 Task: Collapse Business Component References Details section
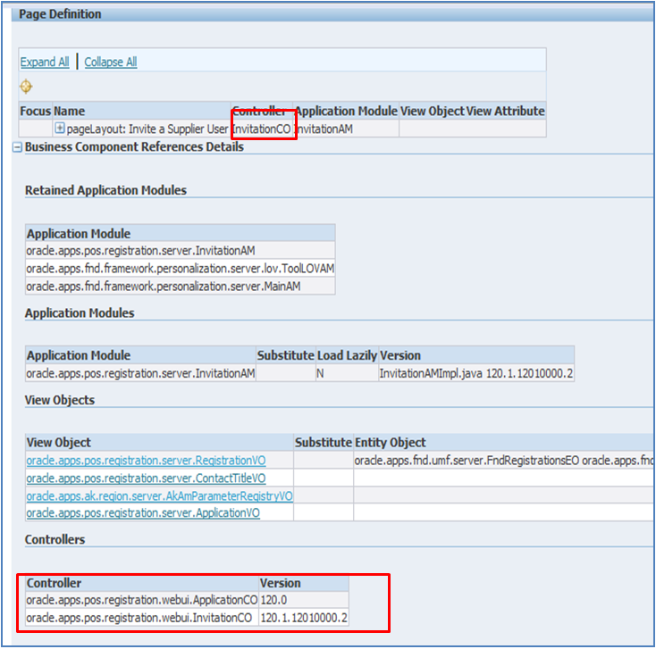tap(17, 147)
